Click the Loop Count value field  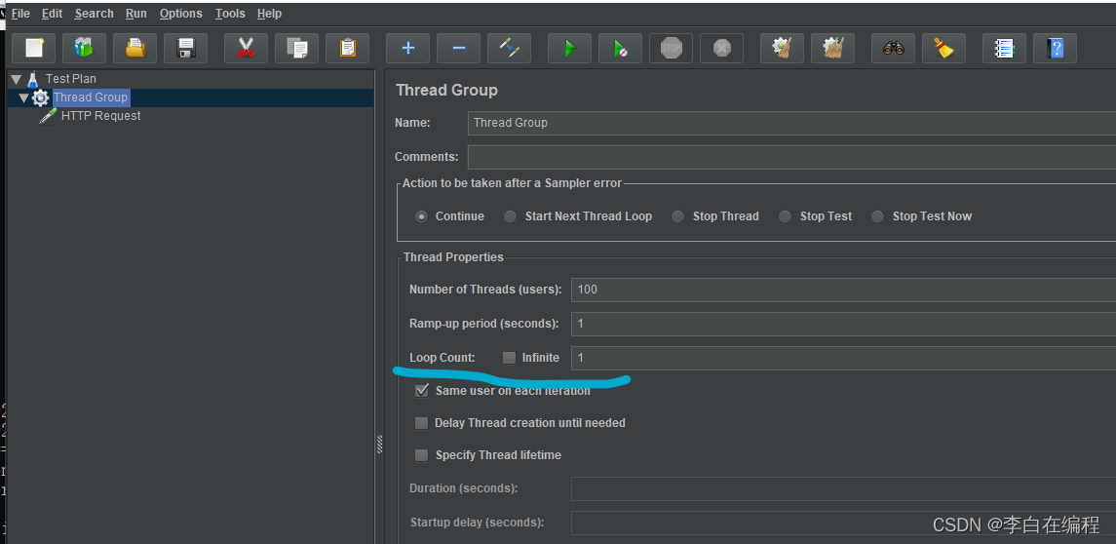[x=843, y=358]
